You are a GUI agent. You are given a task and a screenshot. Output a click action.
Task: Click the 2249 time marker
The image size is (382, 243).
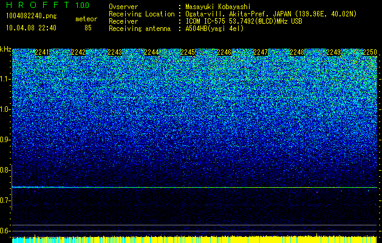tap(333, 52)
